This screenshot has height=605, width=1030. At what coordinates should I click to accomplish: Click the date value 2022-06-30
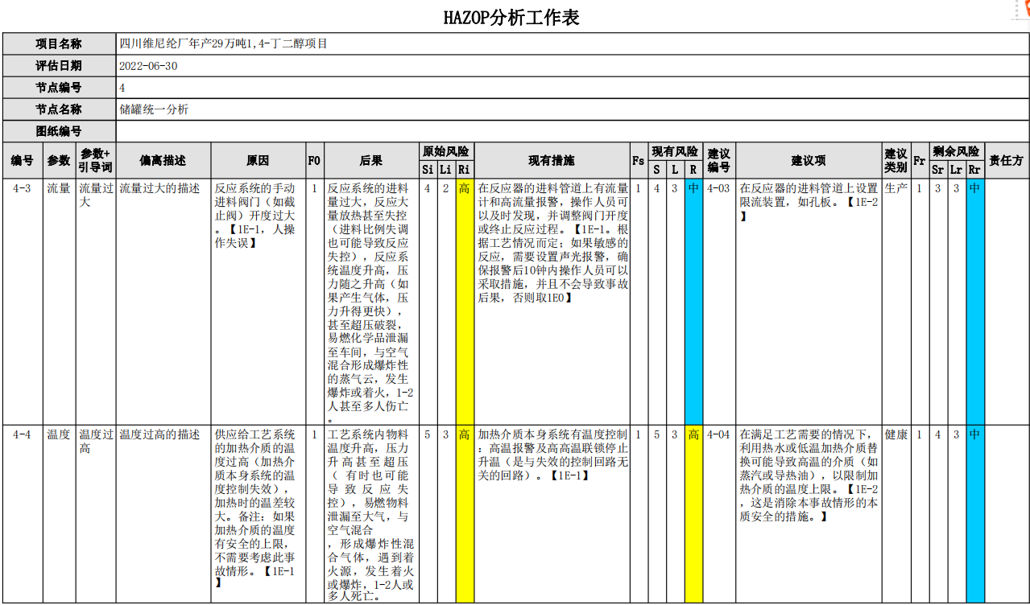[x=148, y=66]
